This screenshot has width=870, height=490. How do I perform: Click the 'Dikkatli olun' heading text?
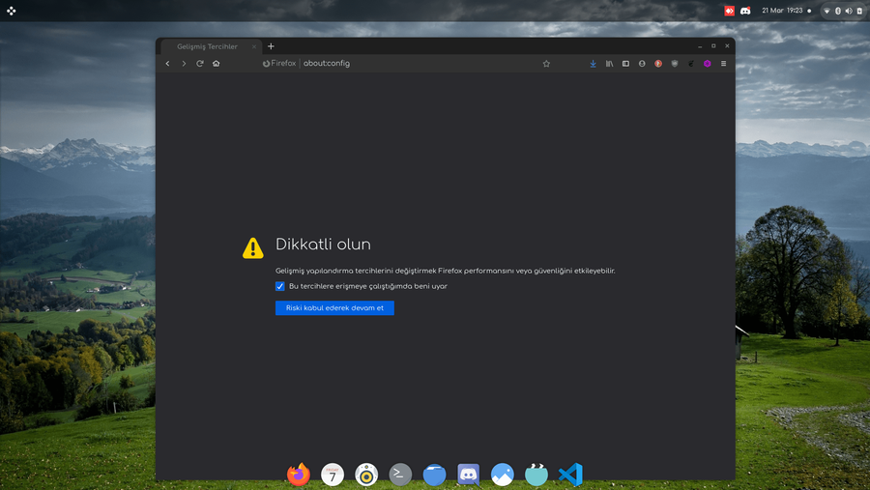323,245
